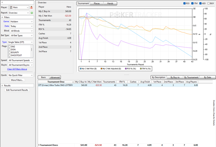216x147 pixels.
Task: Group results By Tournament
Action: pos(191,77)
